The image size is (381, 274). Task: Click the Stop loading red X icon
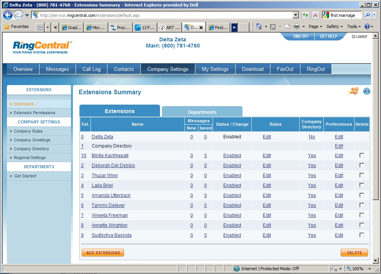[x=315, y=15]
